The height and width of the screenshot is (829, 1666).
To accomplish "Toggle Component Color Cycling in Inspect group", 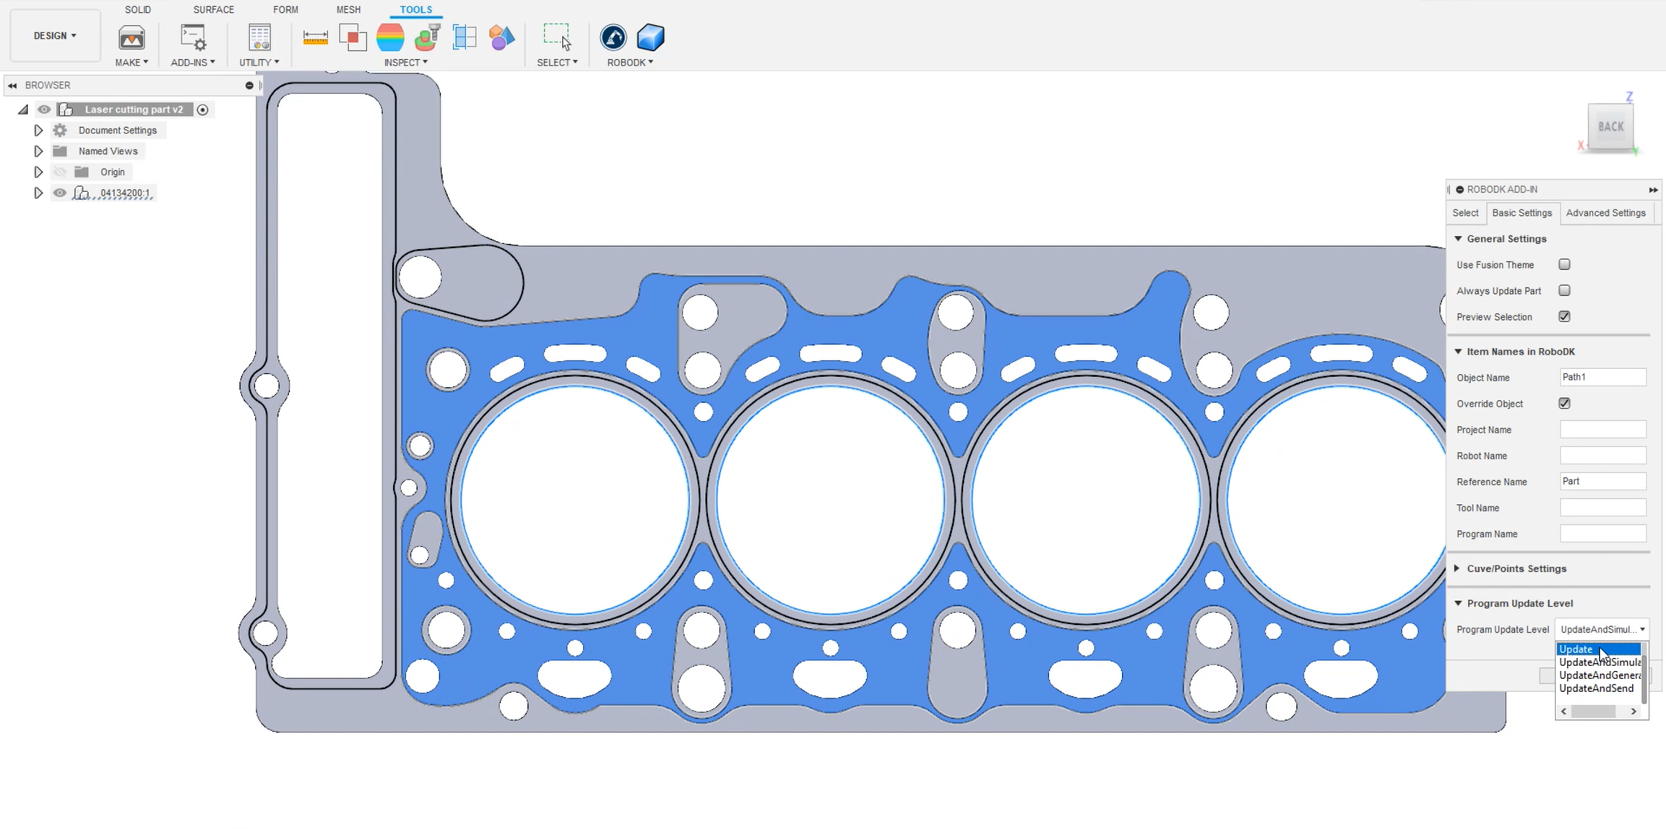I will point(502,37).
